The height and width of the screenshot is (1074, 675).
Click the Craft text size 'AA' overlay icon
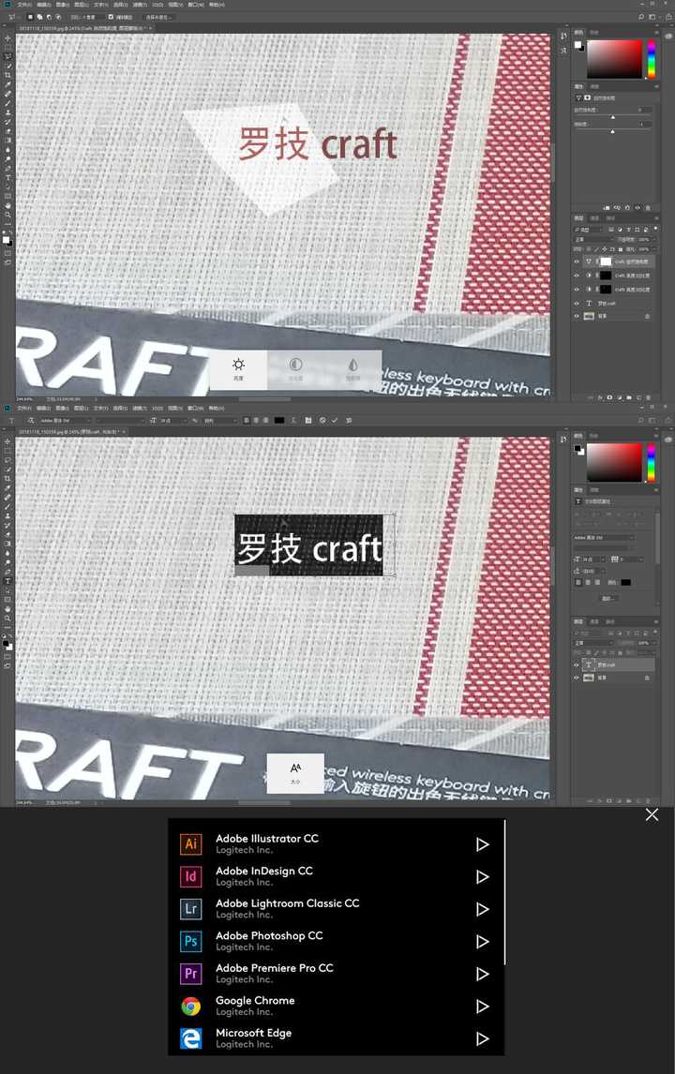[x=295, y=768]
